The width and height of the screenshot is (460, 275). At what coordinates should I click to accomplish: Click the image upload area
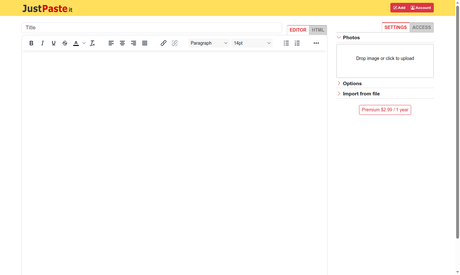pyautogui.click(x=385, y=61)
